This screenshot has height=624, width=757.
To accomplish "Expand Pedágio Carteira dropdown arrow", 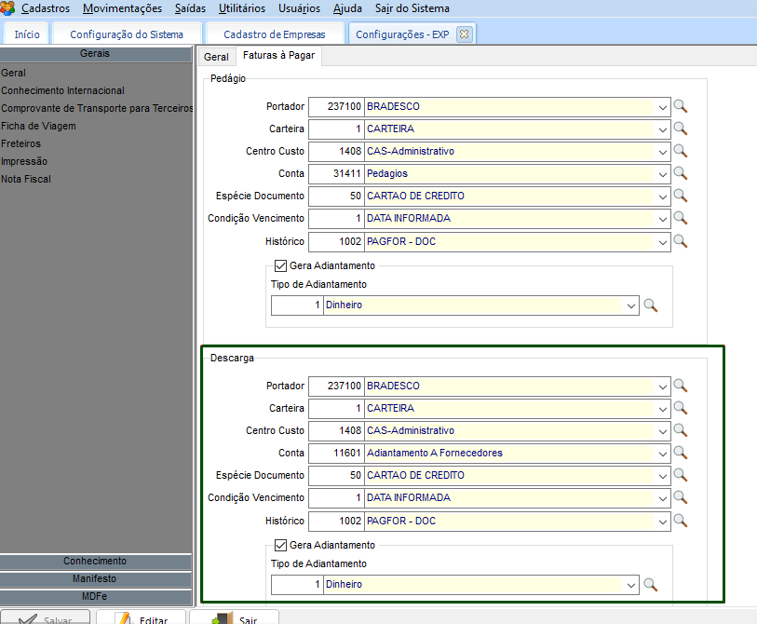I will point(662,129).
